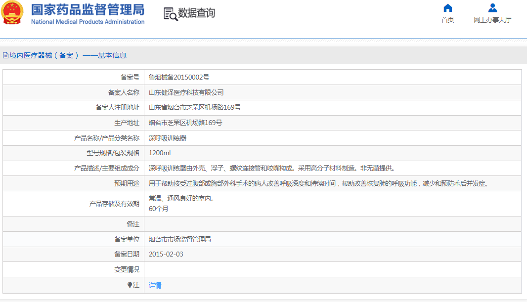Screen dimensions: 527x302
Task: Click the 产品名称/产品分类名称 label
Action: point(107,138)
